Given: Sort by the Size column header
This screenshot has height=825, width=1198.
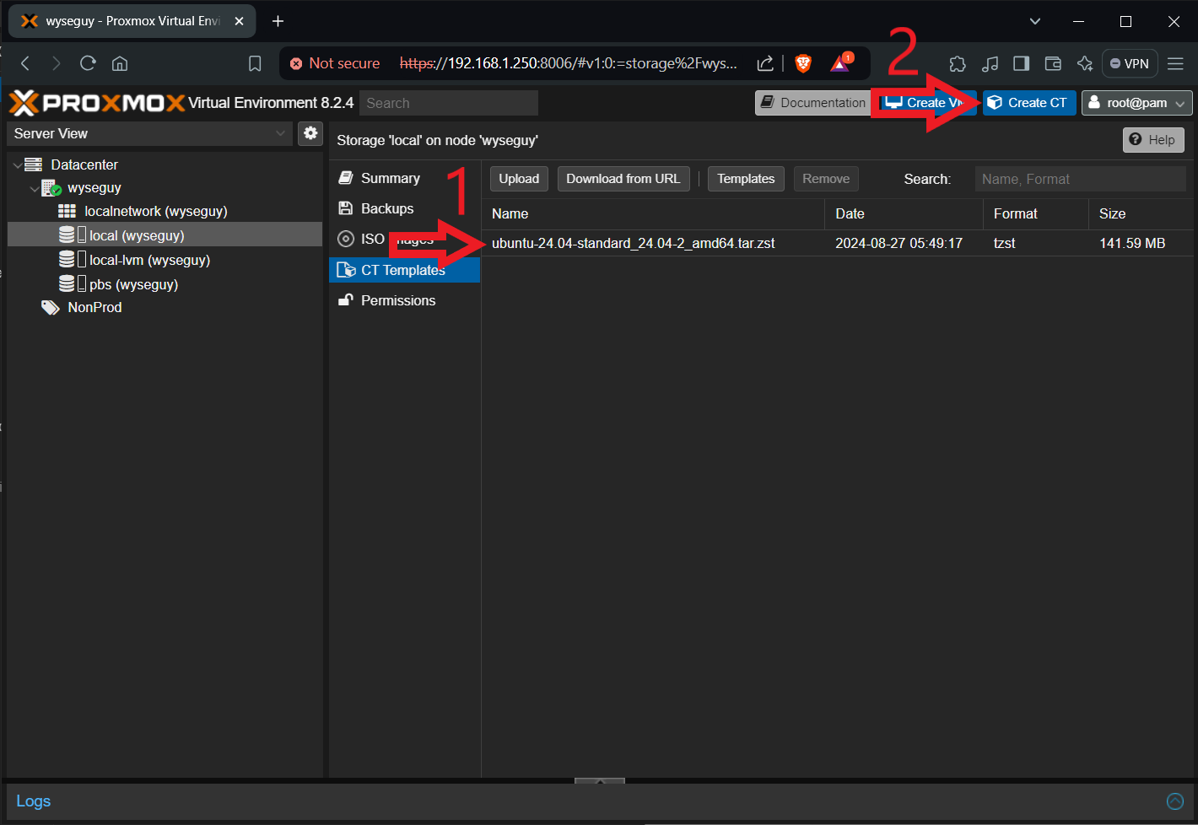Looking at the screenshot, I should pyautogui.click(x=1143, y=214).
